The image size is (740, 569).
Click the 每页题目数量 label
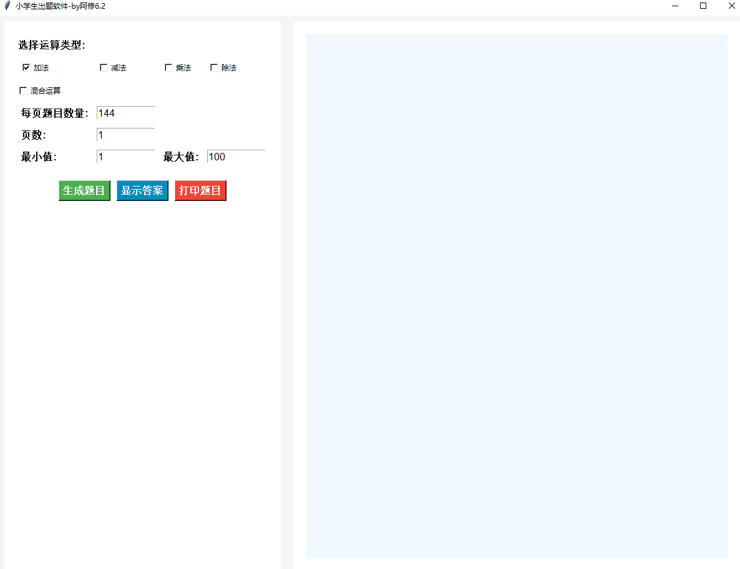pyautogui.click(x=55, y=113)
